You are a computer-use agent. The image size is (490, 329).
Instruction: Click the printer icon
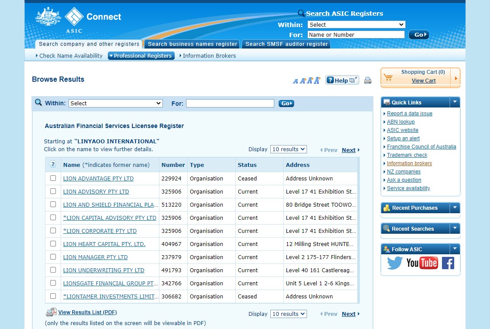point(368,80)
